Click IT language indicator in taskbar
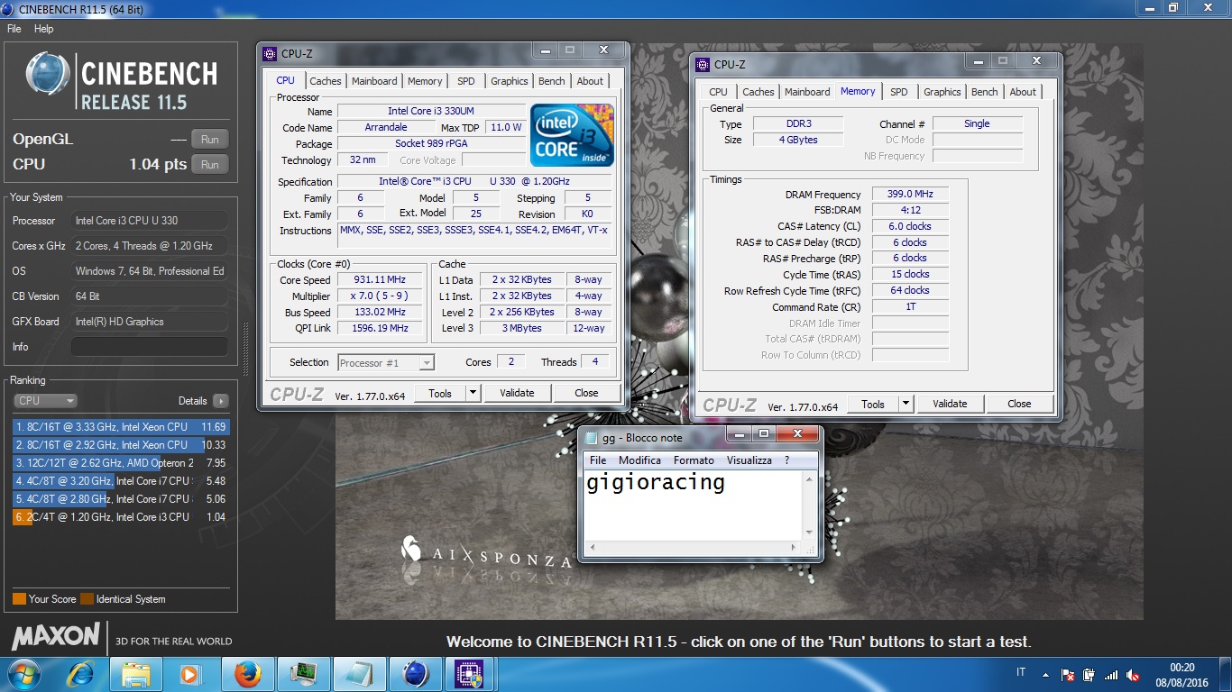The width and height of the screenshot is (1232, 692). pyautogui.click(x=1021, y=673)
